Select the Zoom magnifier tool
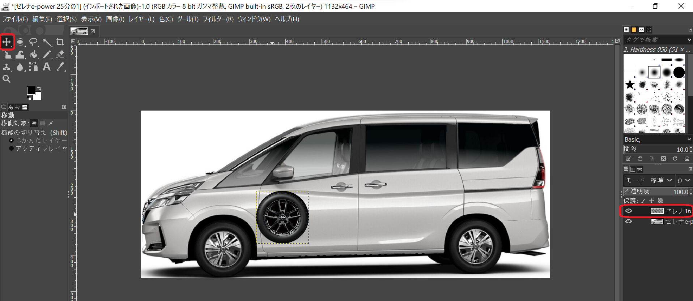Image resolution: width=693 pixels, height=301 pixels. (x=7, y=79)
